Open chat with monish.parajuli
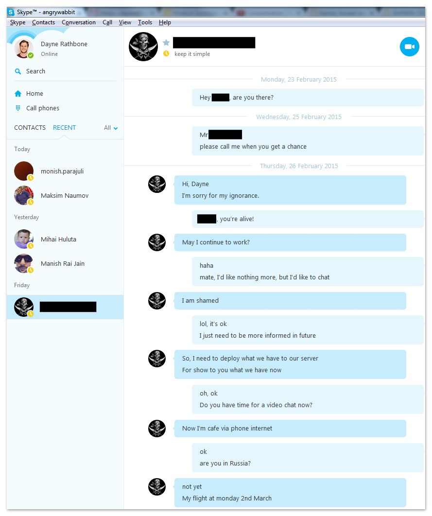Image resolution: width=432 pixels, height=516 pixels. point(65,171)
